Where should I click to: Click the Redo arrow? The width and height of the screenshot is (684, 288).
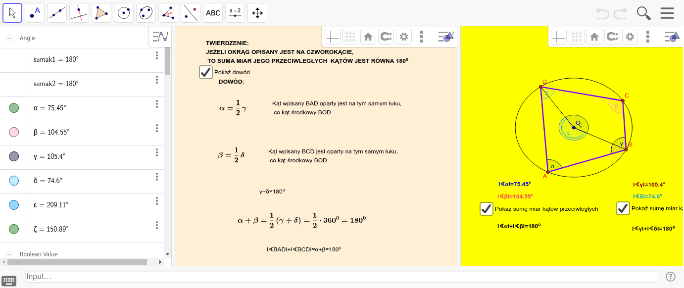click(621, 13)
